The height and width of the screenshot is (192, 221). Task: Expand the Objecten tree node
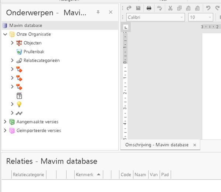tap(12, 43)
